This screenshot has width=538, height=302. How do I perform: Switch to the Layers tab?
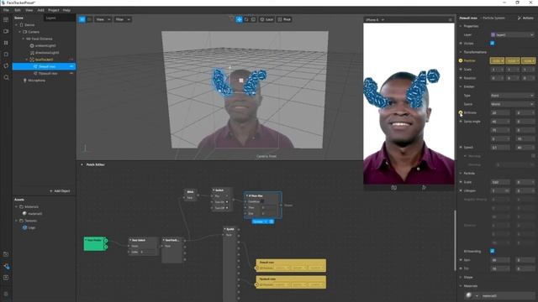[x=51, y=18]
